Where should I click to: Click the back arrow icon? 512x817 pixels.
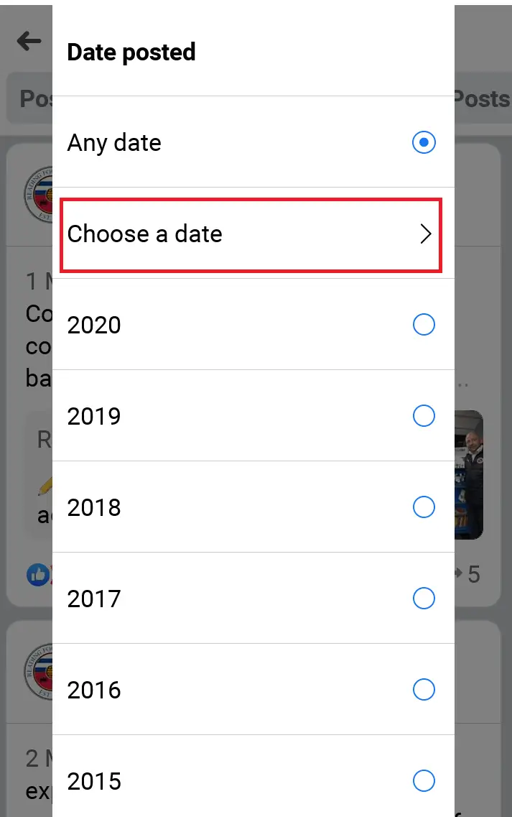click(27, 41)
